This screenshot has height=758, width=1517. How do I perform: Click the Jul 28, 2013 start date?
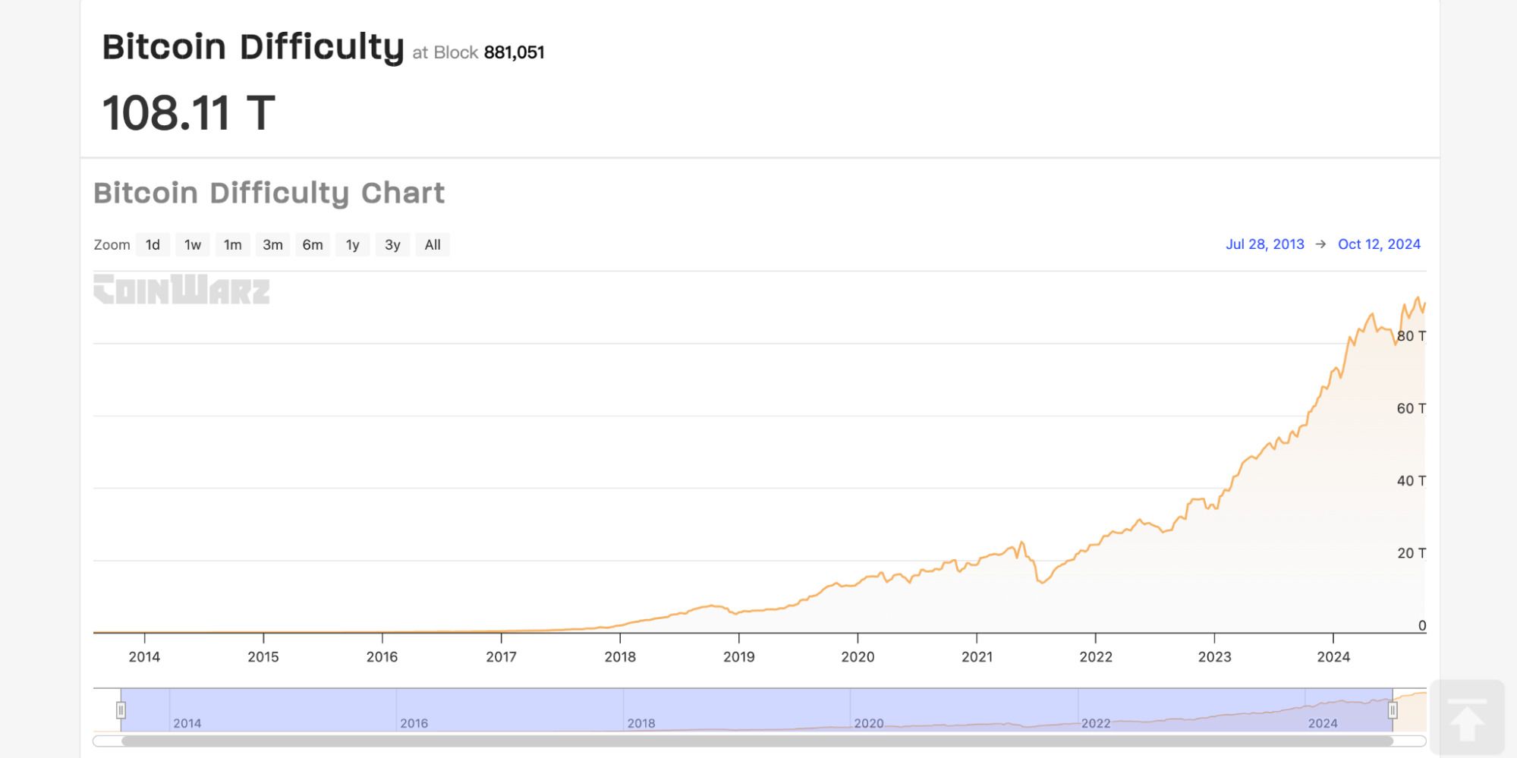click(1264, 244)
